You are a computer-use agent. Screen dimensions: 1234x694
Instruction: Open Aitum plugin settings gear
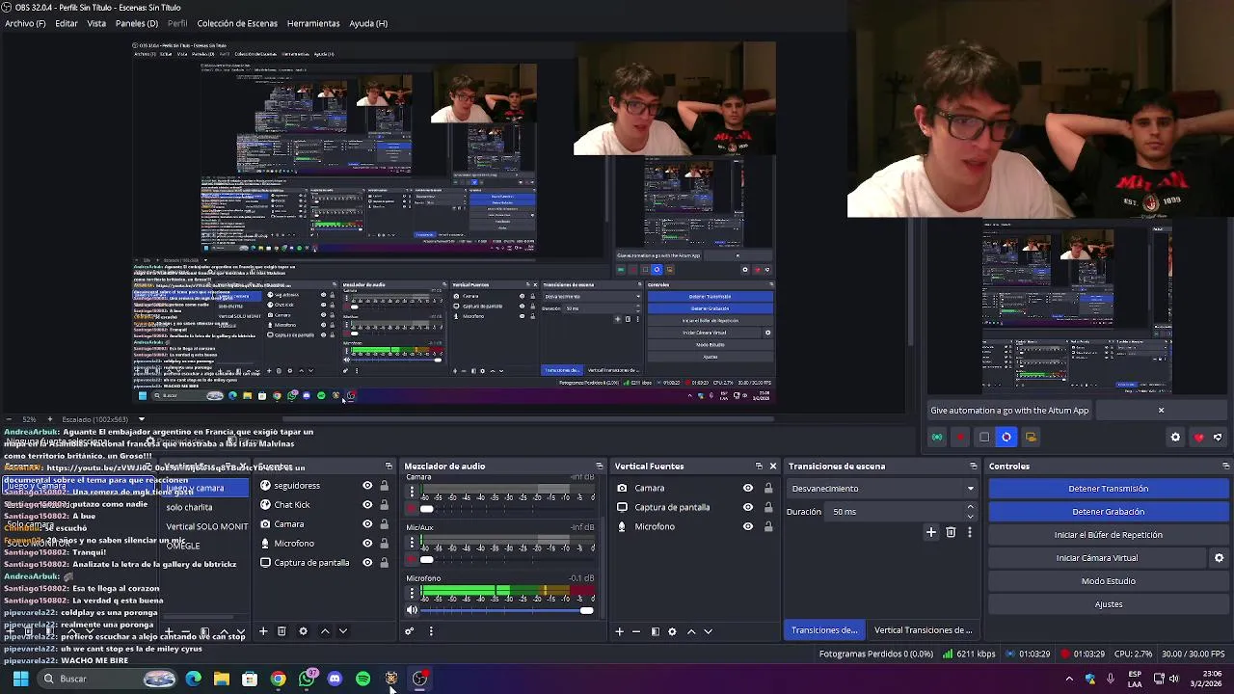tap(1175, 438)
